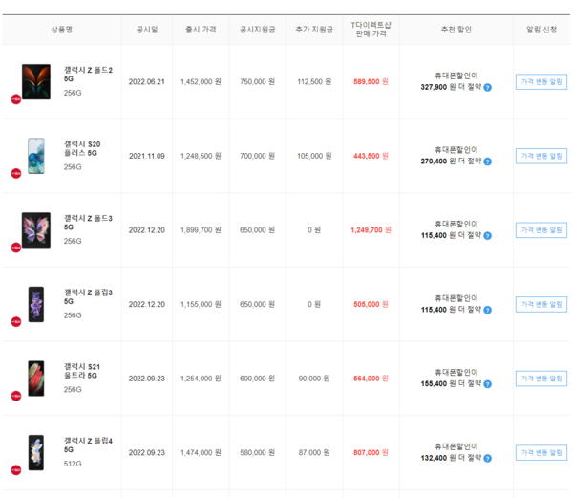Select sale price 807,000 원
This screenshot has width=573, height=498.
[x=371, y=453]
